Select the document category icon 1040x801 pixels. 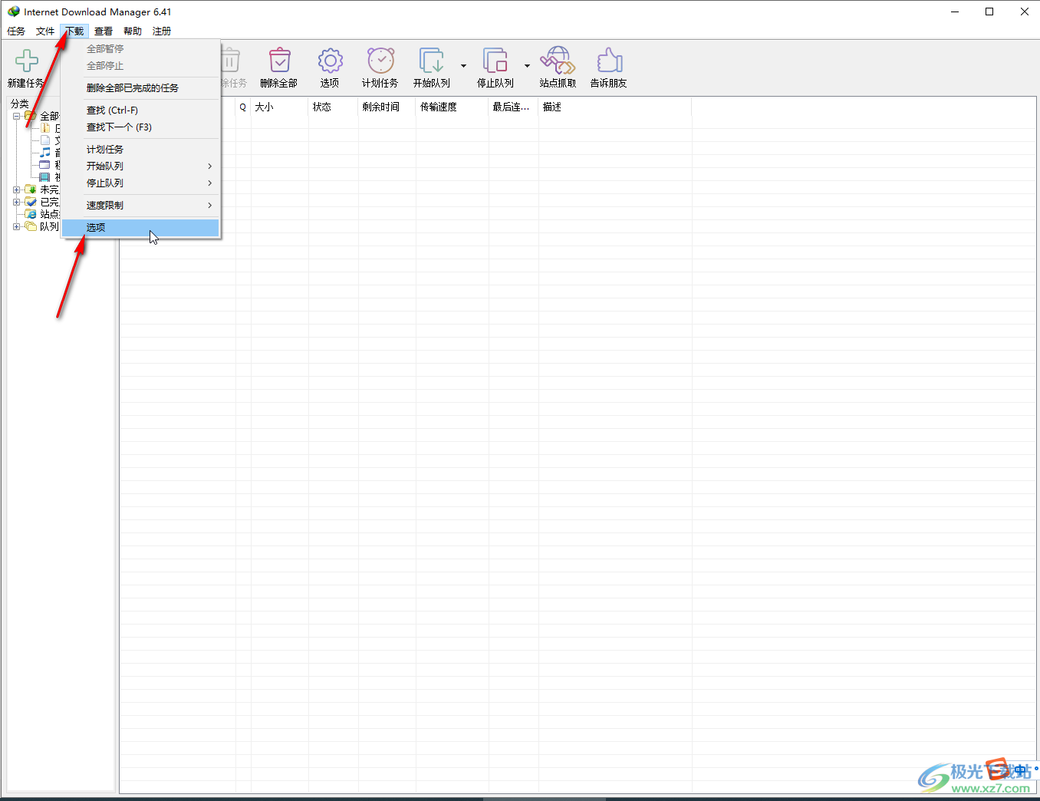pos(45,140)
